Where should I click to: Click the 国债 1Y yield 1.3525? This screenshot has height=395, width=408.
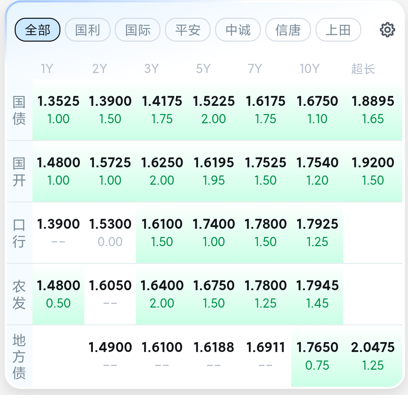(x=58, y=110)
